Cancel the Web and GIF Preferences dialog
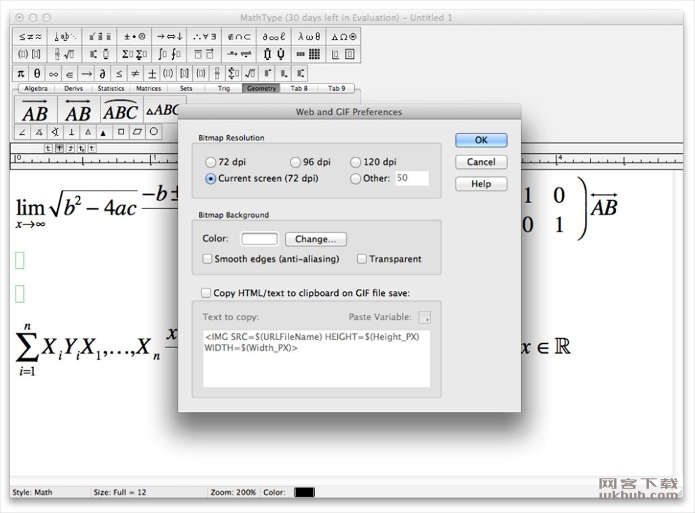Viewport: 695px width, 513px height. point(481,162)
